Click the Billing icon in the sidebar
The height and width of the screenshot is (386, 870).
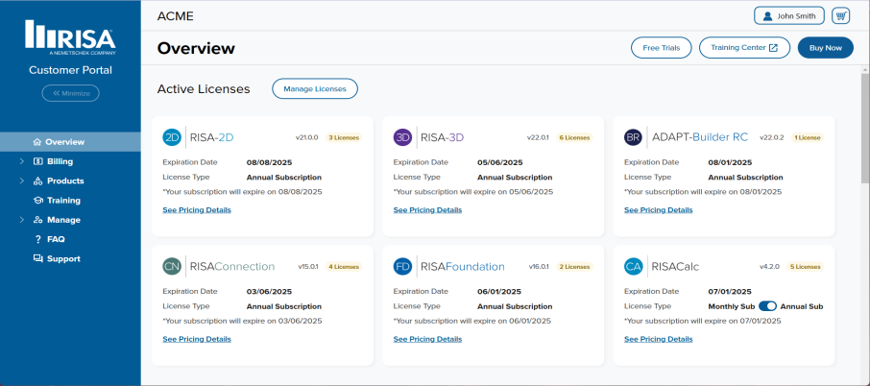pos(38,161)
